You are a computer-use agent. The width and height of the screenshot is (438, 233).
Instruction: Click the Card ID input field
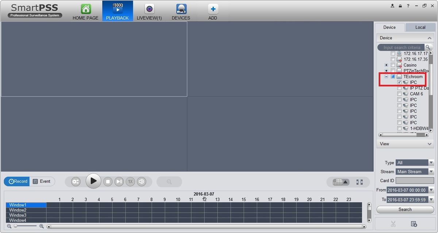[x=415, y=181]
